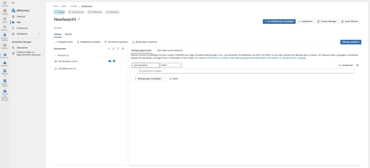Collapse the Mandant tree group
Viewport: 370px width, 168px height.
[55, 55]
